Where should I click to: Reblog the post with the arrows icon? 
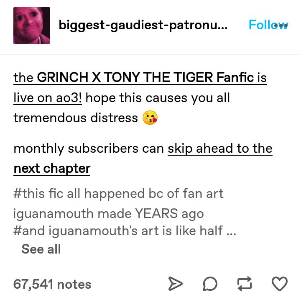(x=245, y=283)
